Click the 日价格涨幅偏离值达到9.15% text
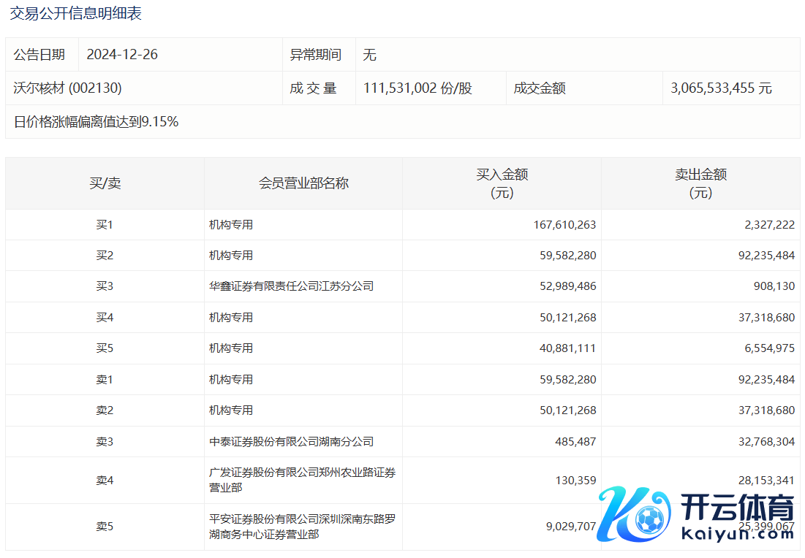Image resolution: width=805 pixels, height=558 pixels. pyautogui.click(x=96, y=122)
